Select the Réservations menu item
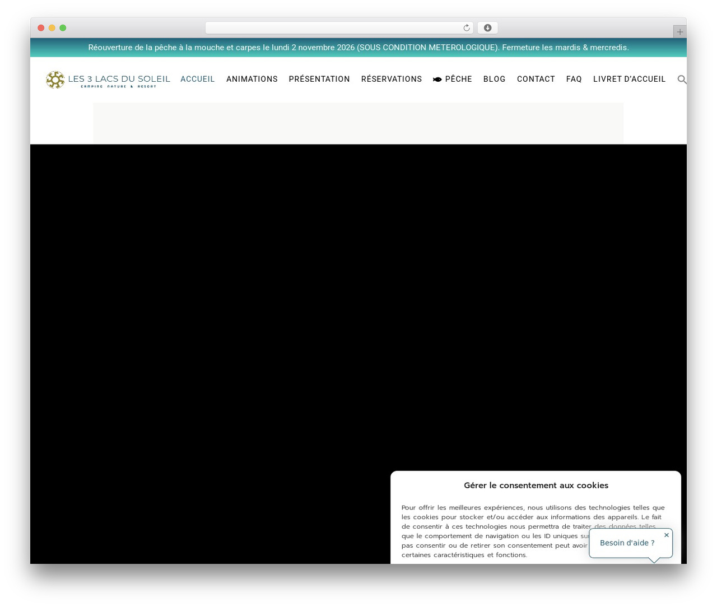The height and width of the screenshot is (607, 717). [x=392, y=79]
